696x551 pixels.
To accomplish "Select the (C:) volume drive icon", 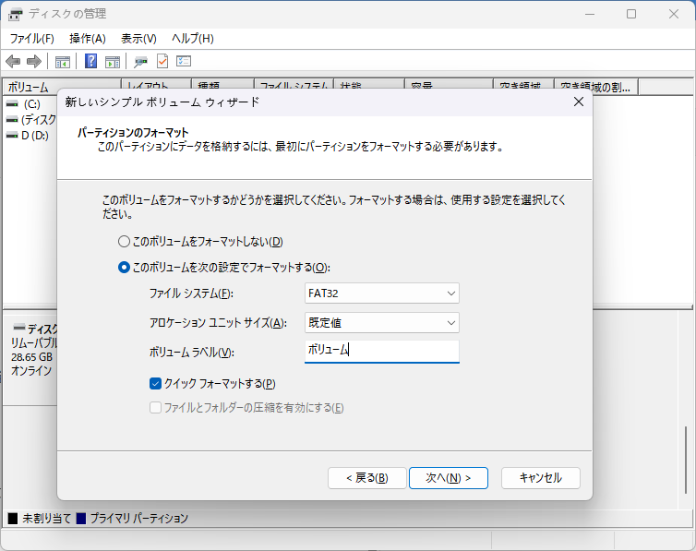I will [x=12, y=103].
